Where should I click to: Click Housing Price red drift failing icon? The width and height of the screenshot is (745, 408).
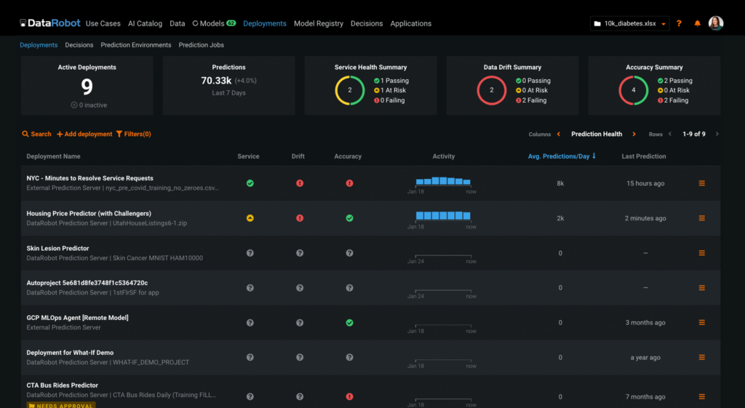point(300,218)
